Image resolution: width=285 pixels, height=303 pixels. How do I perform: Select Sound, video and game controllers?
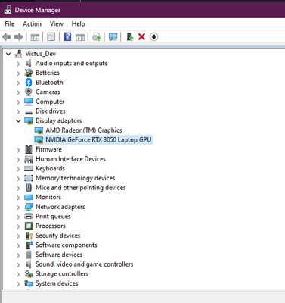(84, 264)
